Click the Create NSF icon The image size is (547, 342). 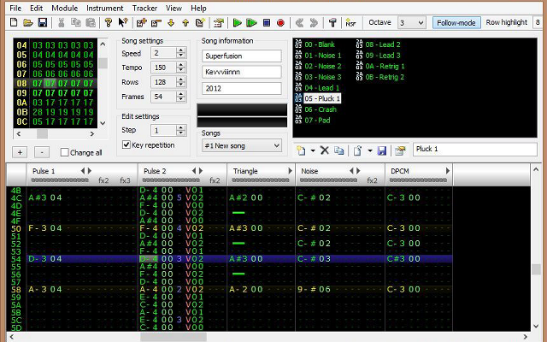(350, 23)
